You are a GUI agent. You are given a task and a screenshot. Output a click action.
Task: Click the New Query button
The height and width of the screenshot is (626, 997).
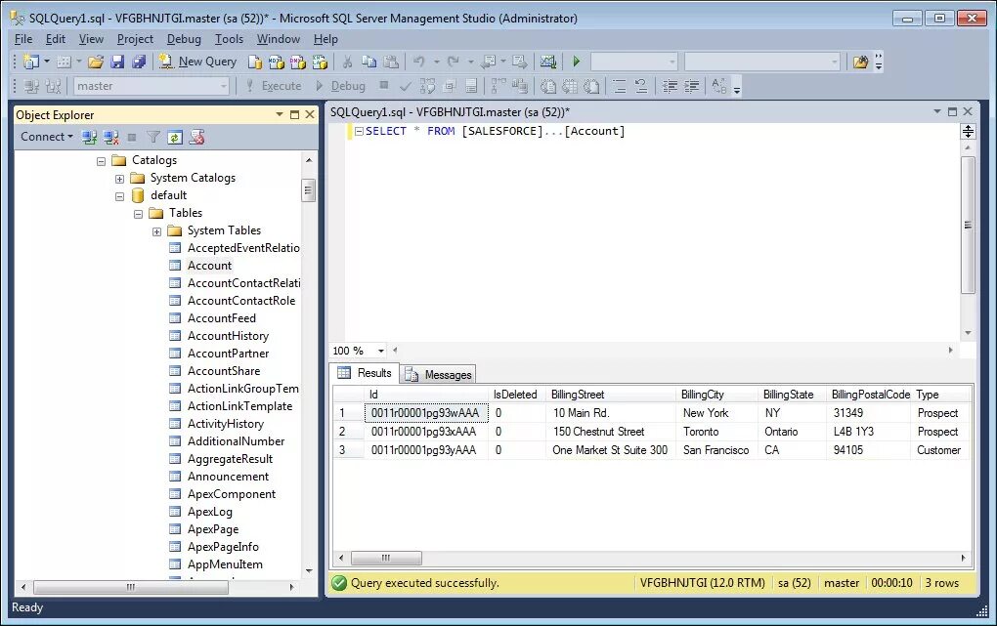click(198, 62)
